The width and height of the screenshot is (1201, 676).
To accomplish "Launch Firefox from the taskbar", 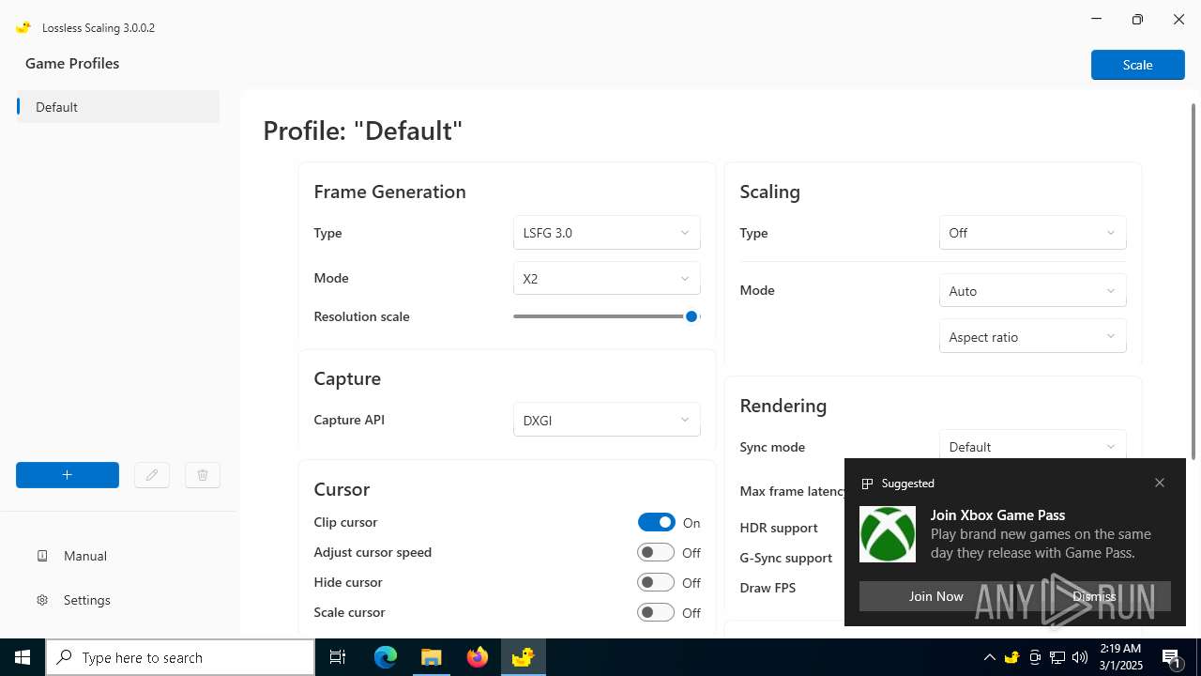I will [x=478, y=657].
